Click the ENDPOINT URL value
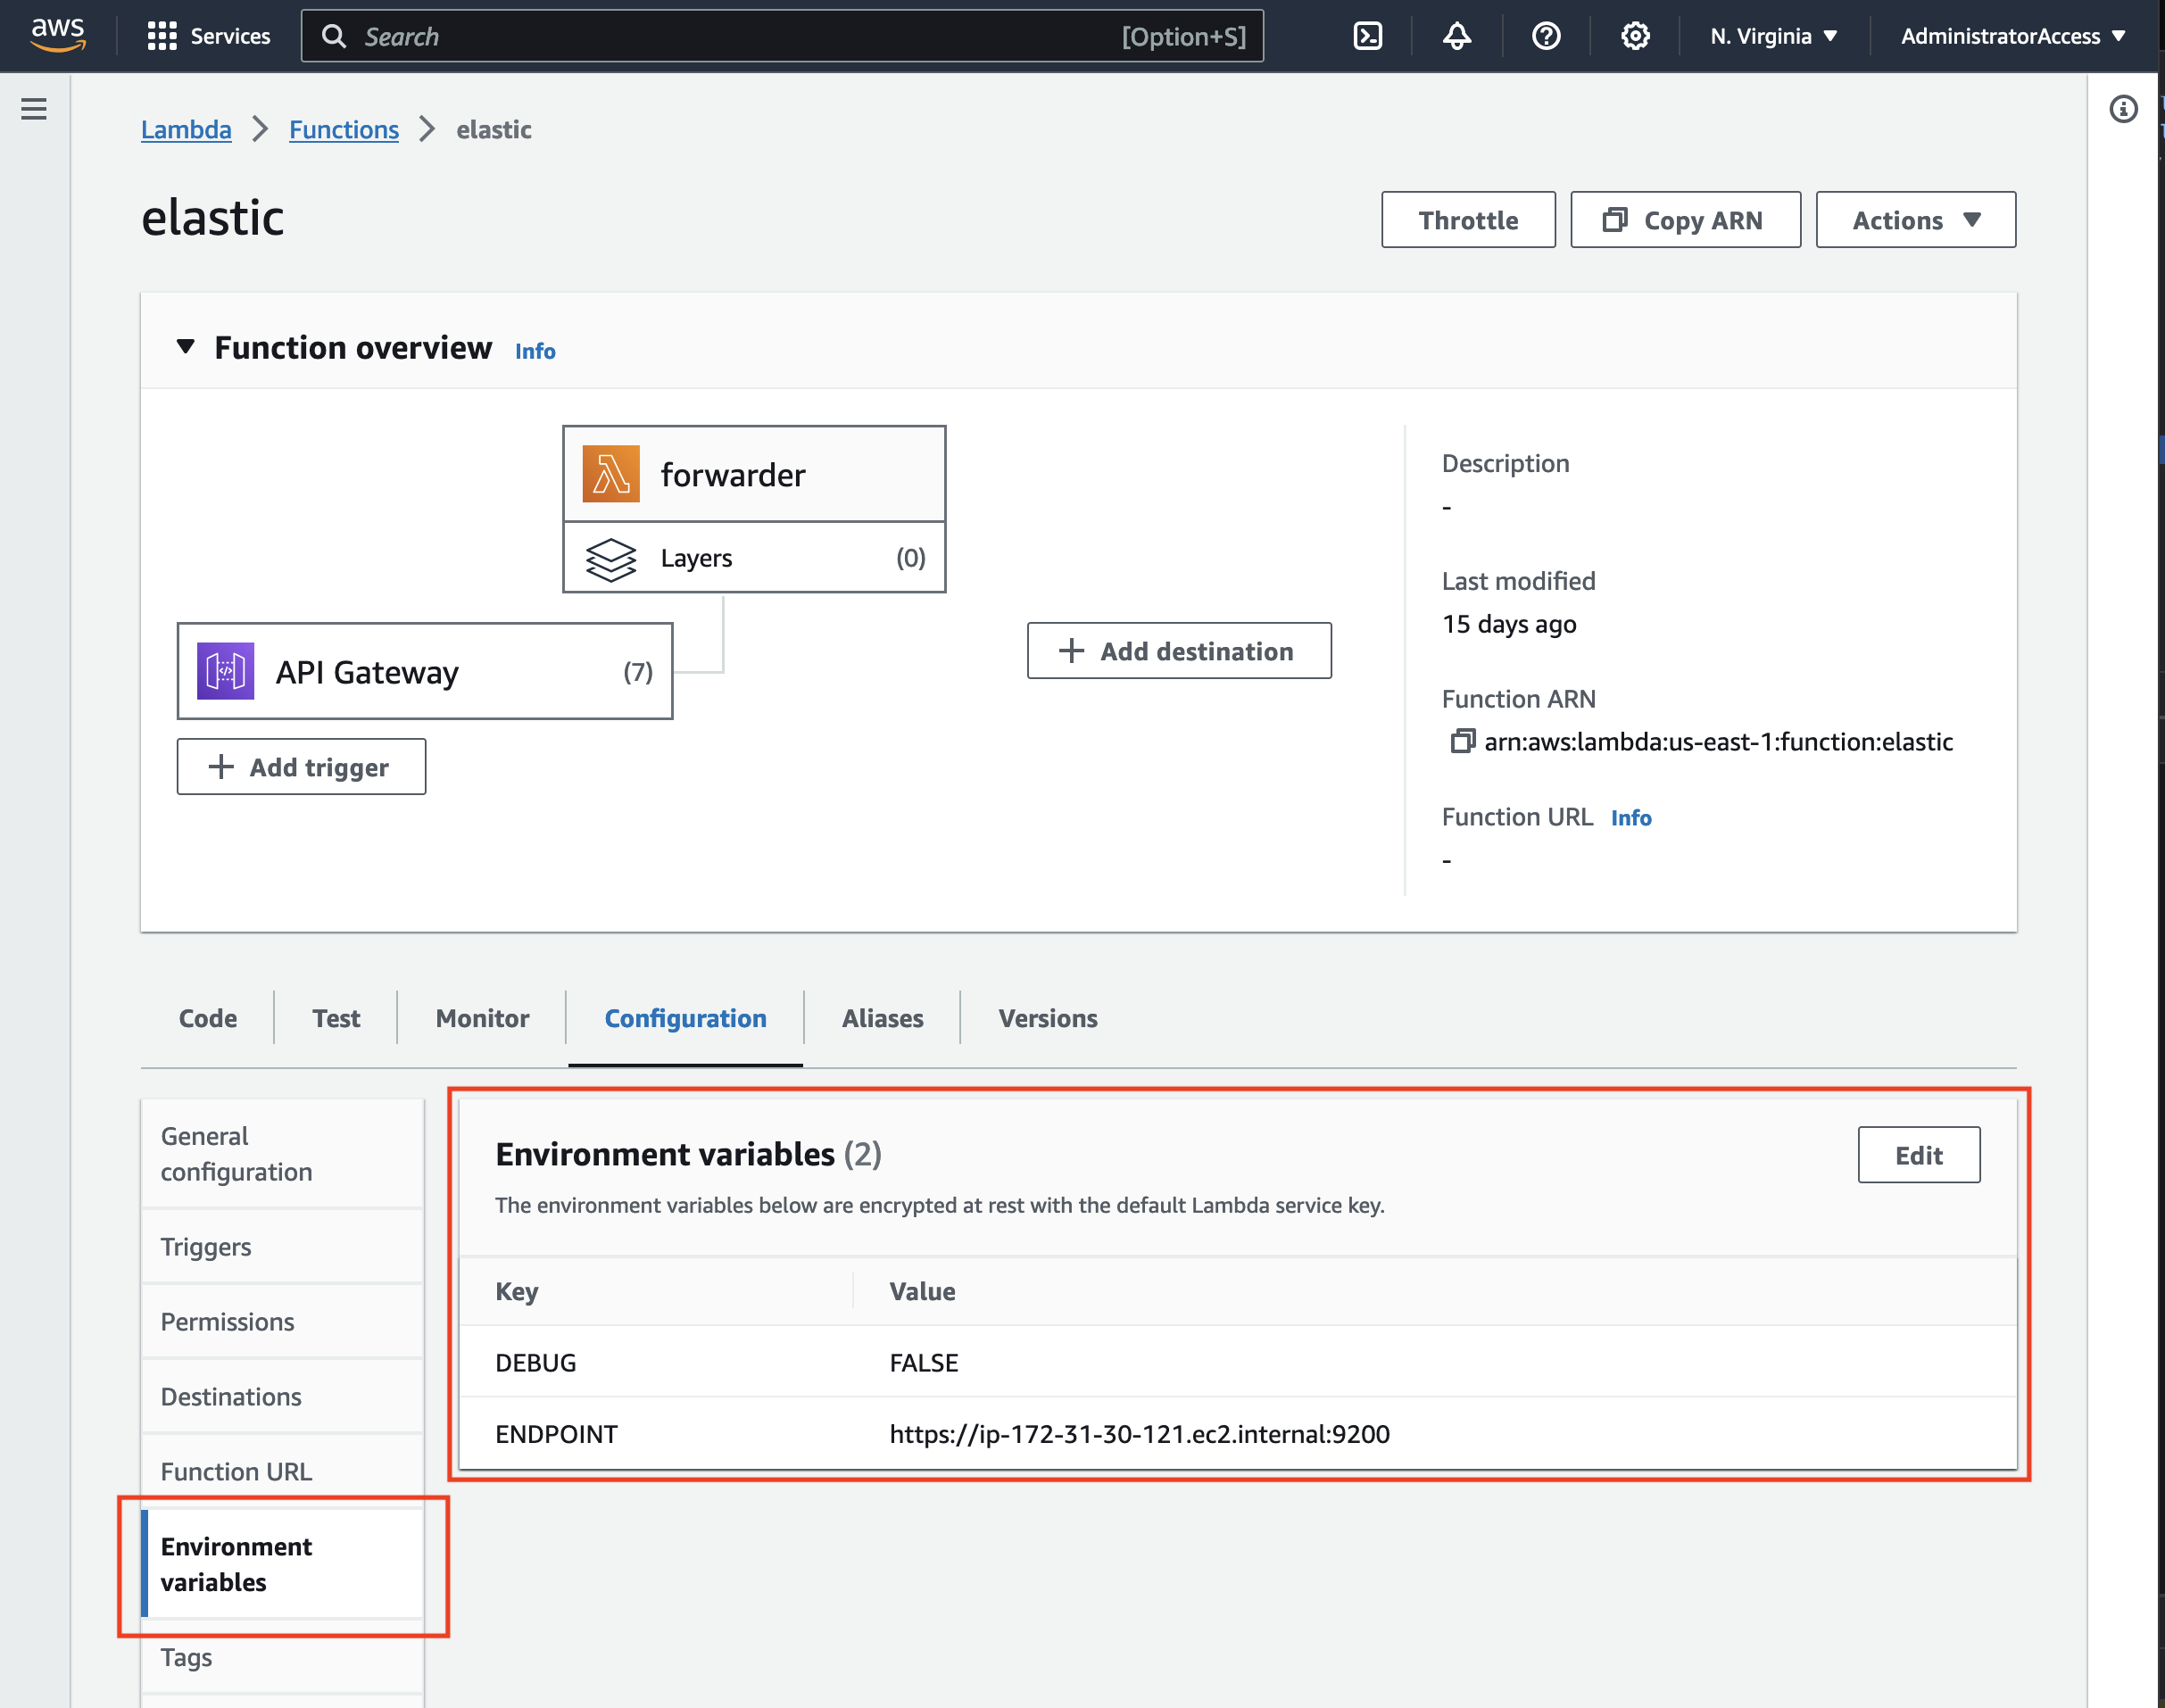The width and height of the screenshot is (2165, 1708). (x=1139, y=1434)
